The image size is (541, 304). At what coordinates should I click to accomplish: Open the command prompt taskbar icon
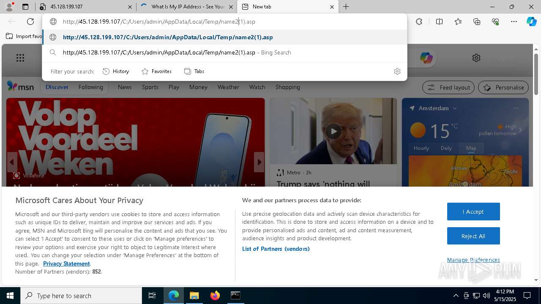[235, 296]
